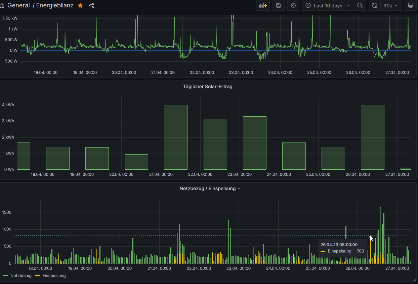
Task: Go to the General folder breadcrumb
Action: (x=18, y=6)
